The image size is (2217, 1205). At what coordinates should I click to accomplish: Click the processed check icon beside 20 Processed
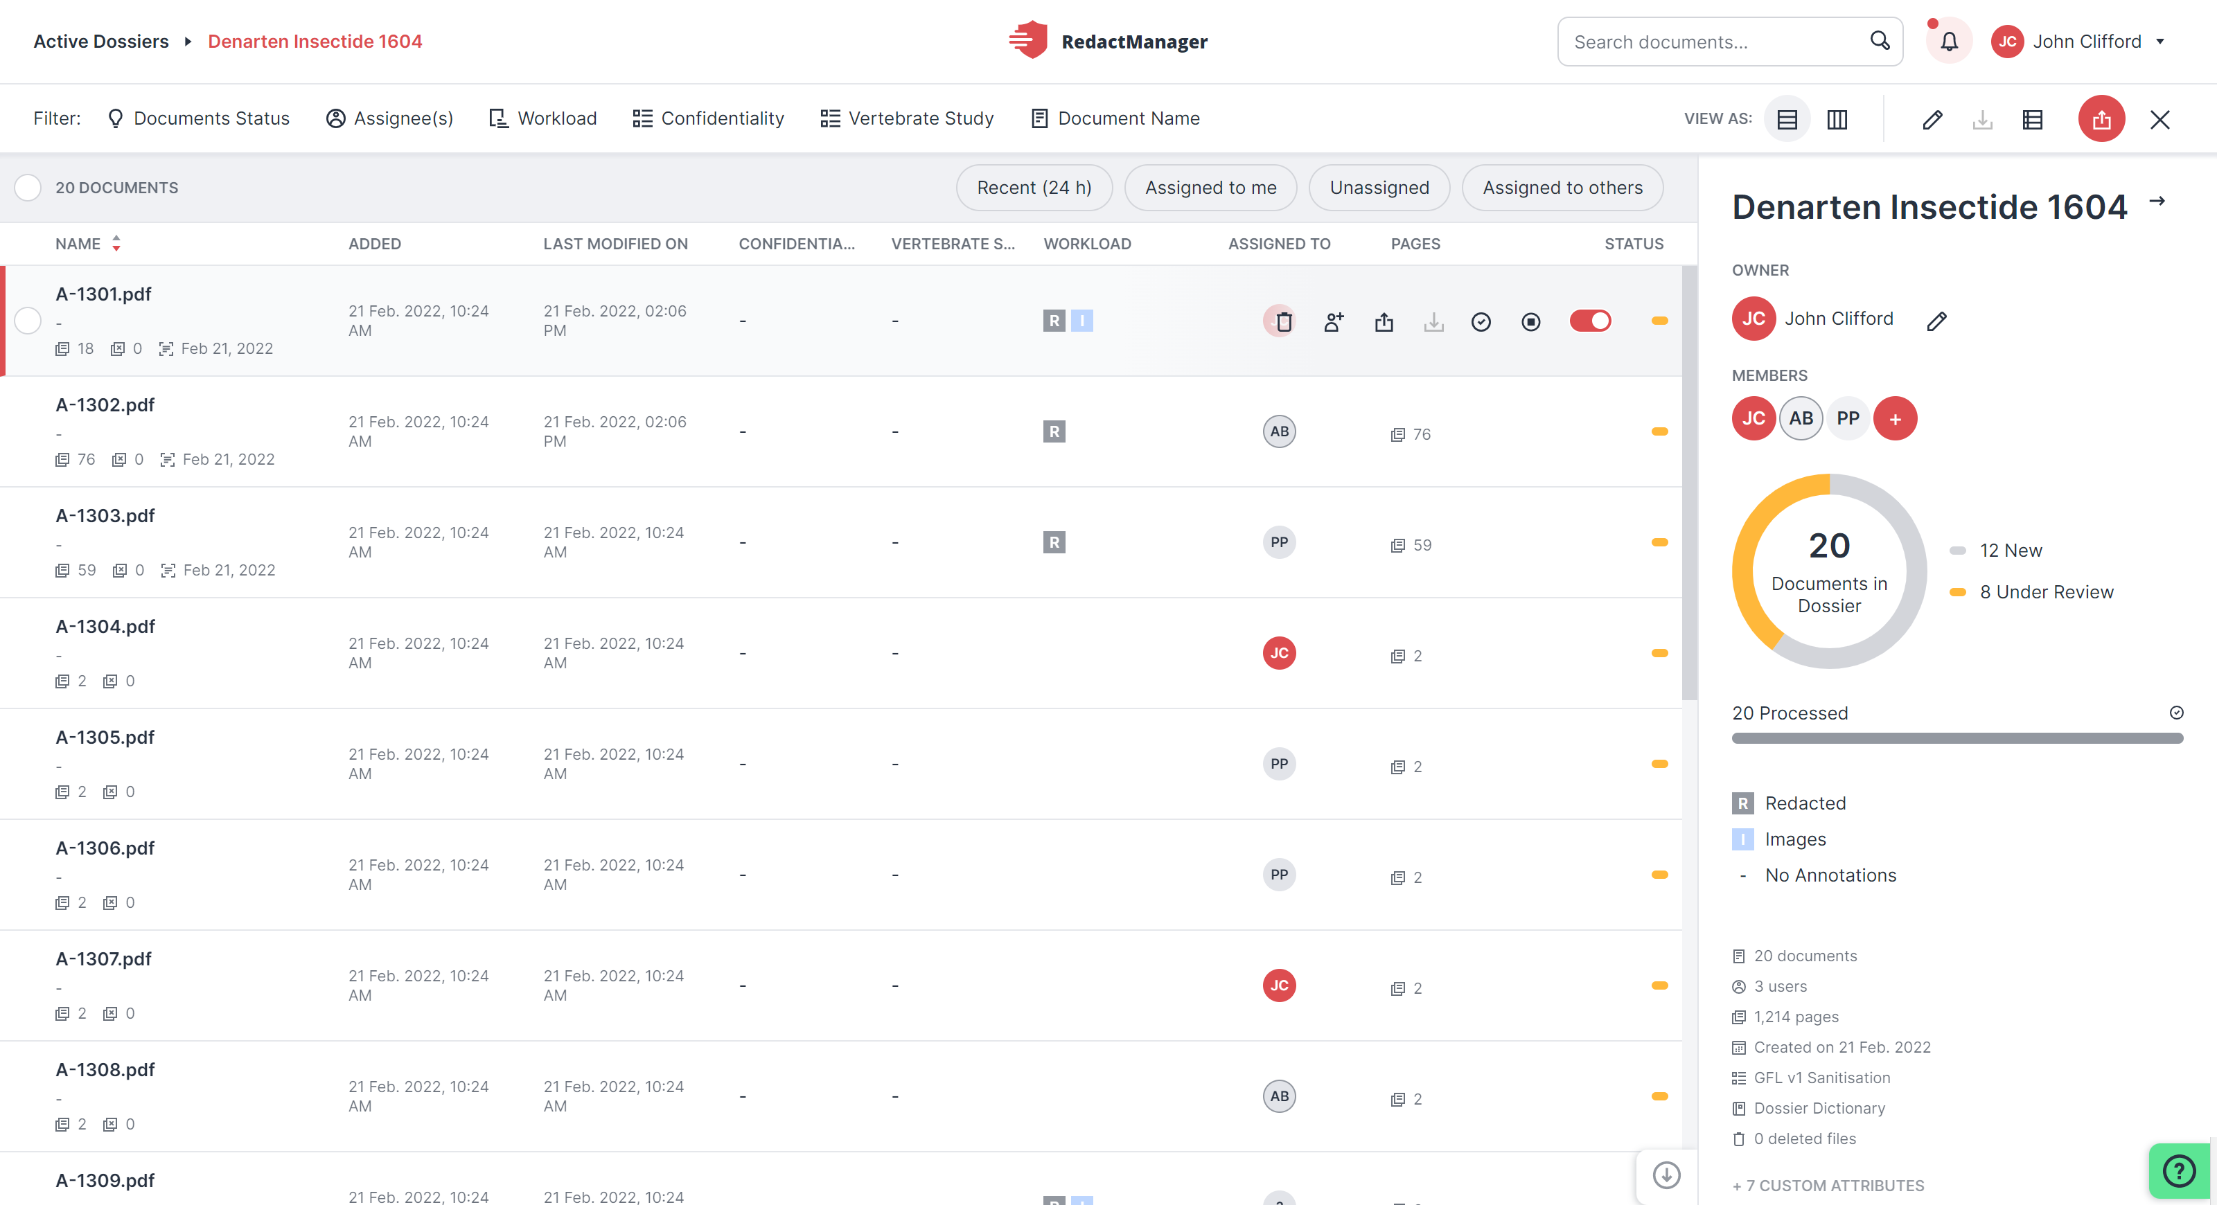tap(2175, 712)
